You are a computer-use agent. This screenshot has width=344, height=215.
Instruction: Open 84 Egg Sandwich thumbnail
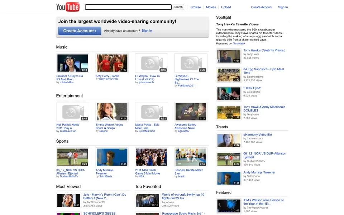pyautogui.click(x=229, y=75)
